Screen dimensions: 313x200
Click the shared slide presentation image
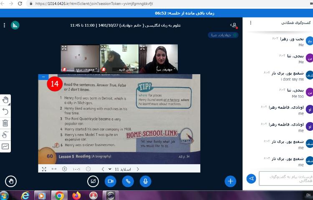coord(119,119)
